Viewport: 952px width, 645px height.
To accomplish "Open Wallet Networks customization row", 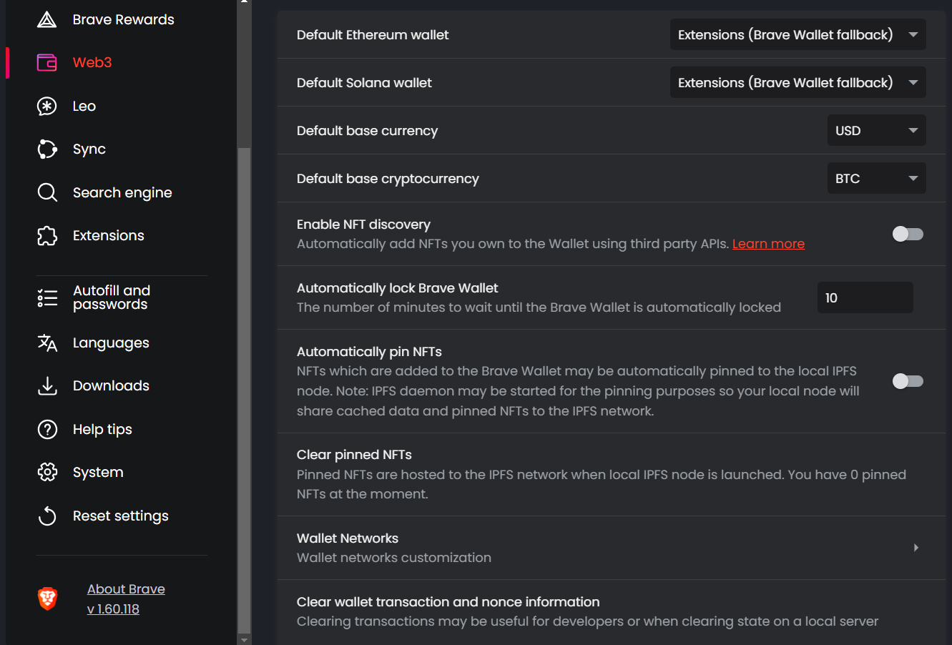I will (612, 548).
